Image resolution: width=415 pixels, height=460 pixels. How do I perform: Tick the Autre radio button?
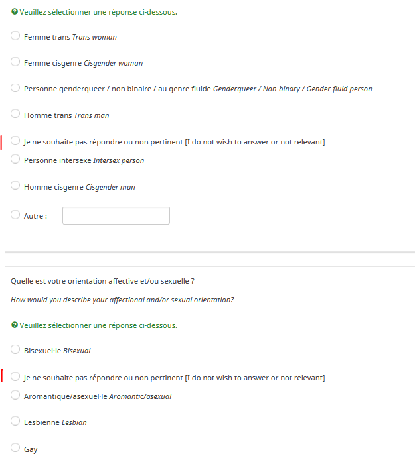coord(15,215)
